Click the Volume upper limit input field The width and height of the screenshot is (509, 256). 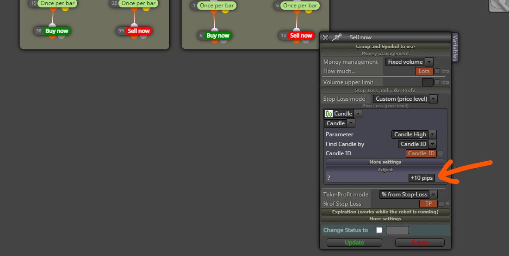[x=428, y=82]
